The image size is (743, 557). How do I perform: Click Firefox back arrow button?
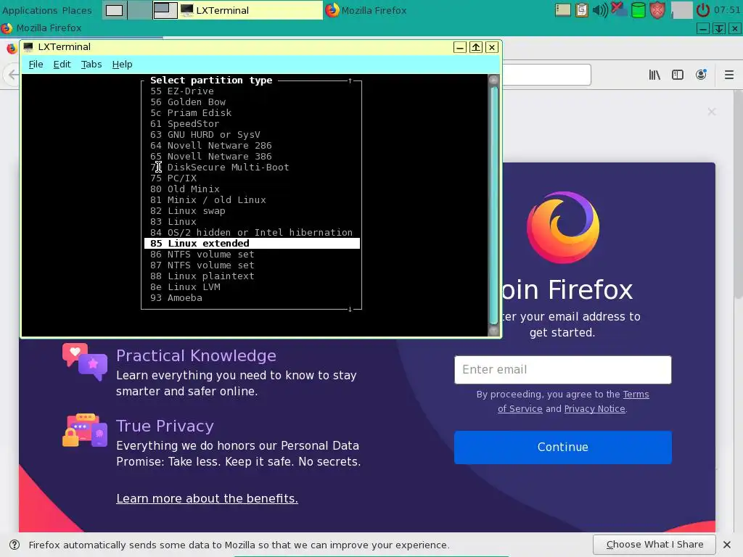[13, 75]
